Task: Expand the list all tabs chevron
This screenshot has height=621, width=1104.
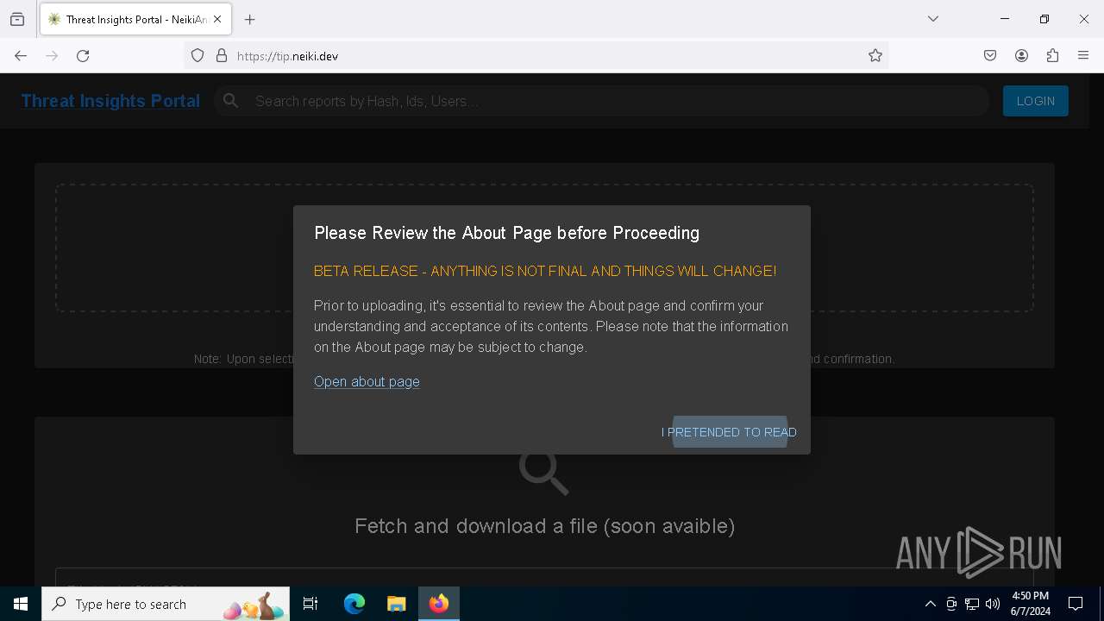Action: pos(933,19)
